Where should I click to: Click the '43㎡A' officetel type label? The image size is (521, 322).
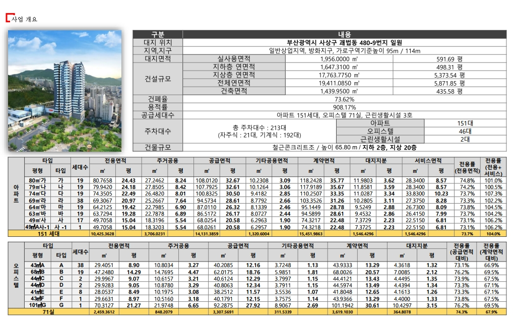point(38,265)
